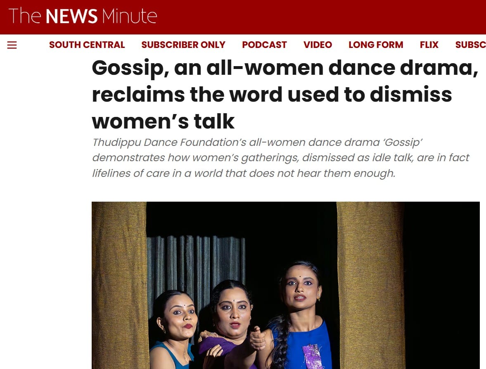Navigate to the Long Form section
Image resolution: width=486 pixels, height=369 pixels.
point(376,45)
